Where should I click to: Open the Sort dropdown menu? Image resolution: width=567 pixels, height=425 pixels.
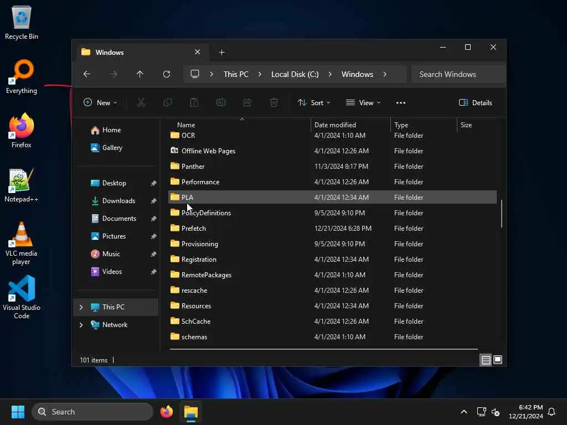[x=314, y=102]
